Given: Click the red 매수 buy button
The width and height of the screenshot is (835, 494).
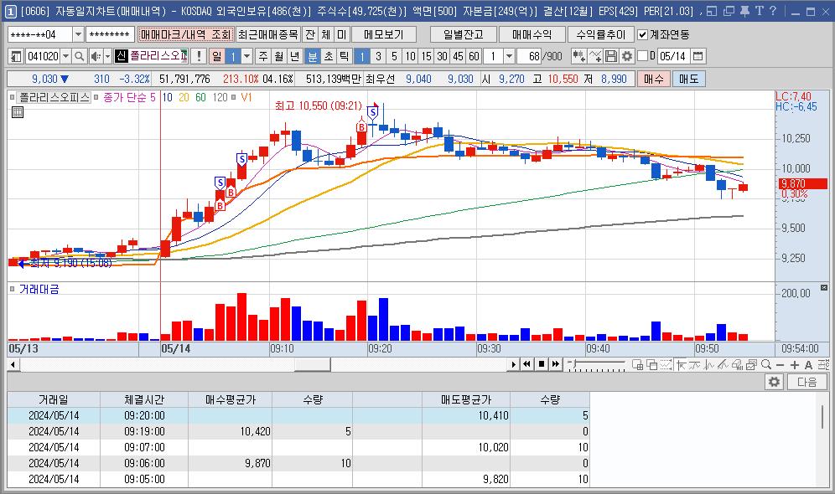Looking at the screenshot, I should pos(653,79).
